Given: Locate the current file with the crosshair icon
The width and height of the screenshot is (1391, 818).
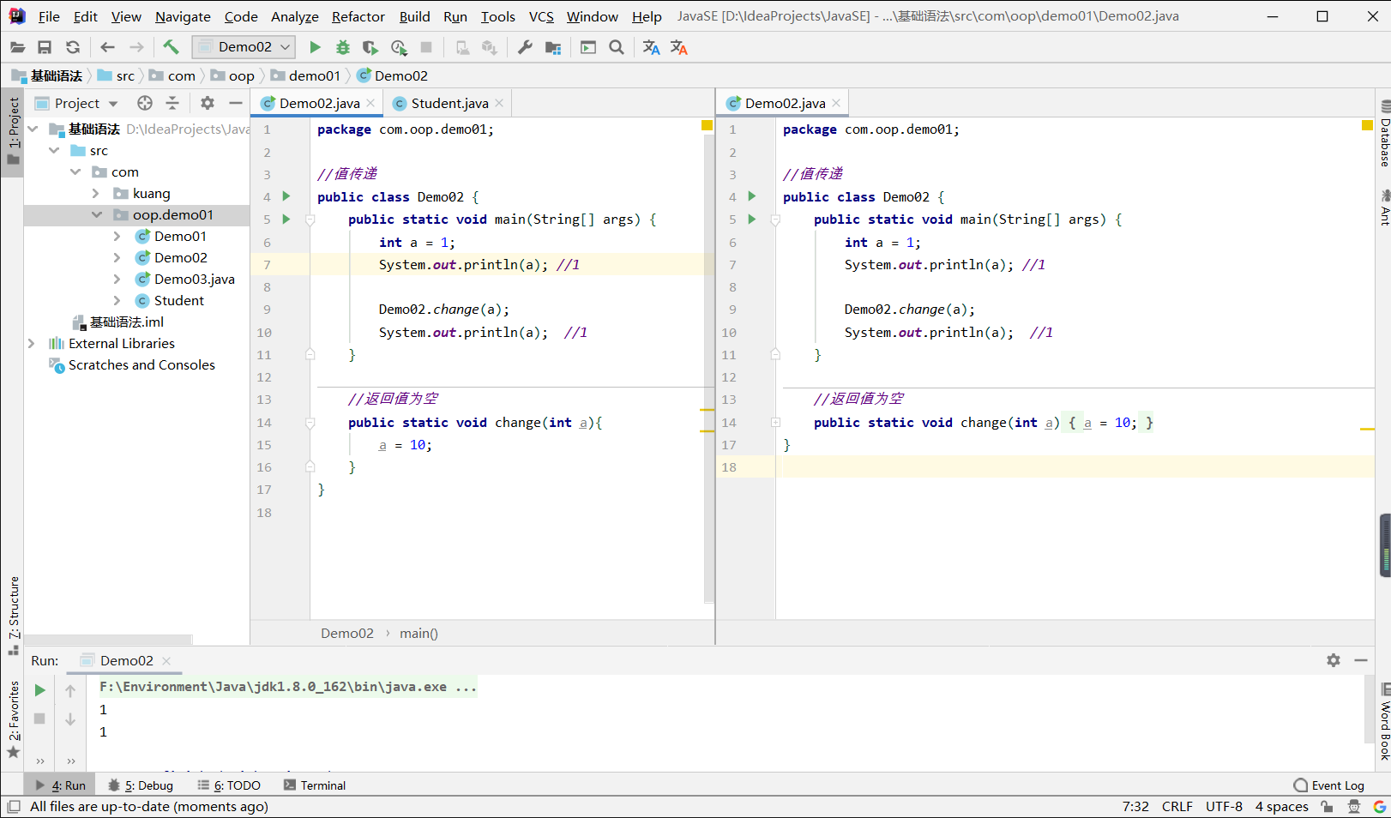Looking at the screenshot, I should tap(145, 103).
